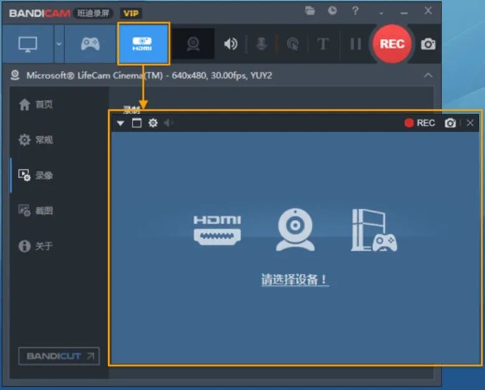Take screenshot with top toolbar camera
This screenshot has height=390, width=485.
[428, 44]
